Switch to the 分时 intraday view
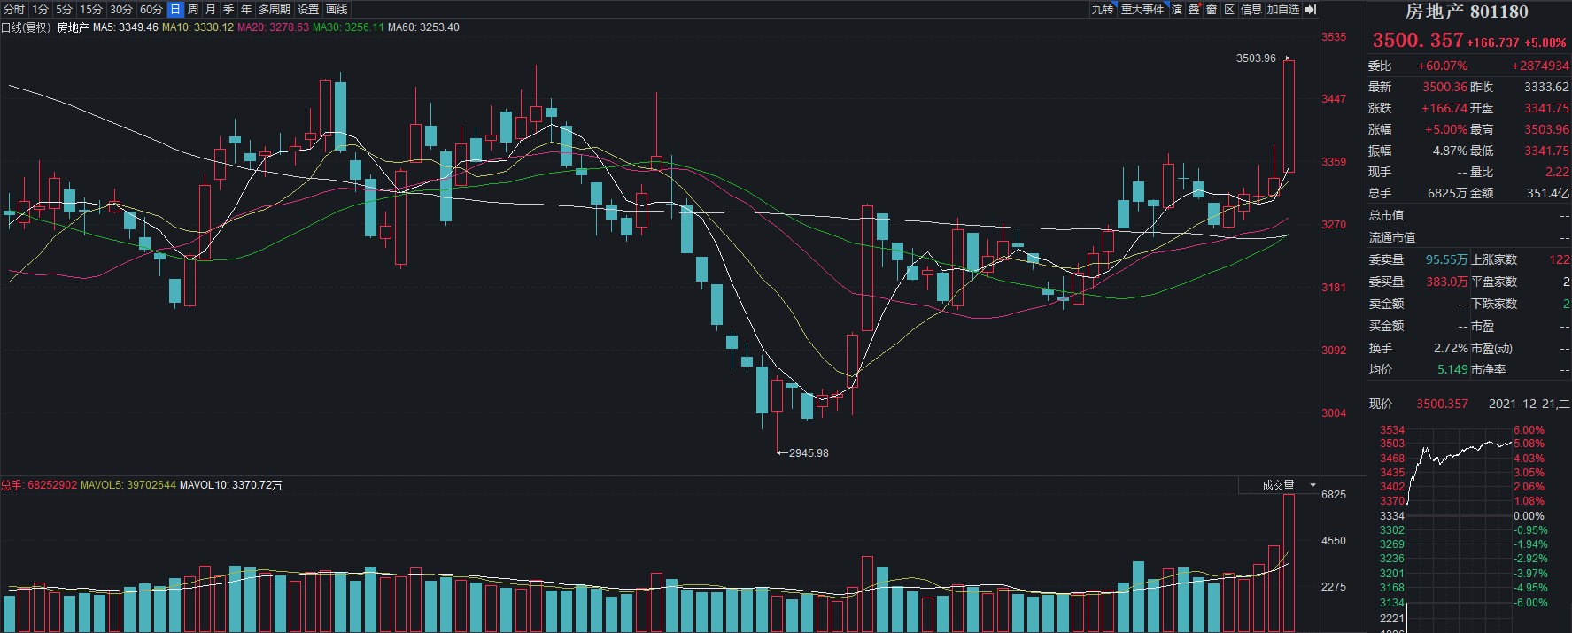The width and height of the screenshot is (1572, 633). point(14,10)
